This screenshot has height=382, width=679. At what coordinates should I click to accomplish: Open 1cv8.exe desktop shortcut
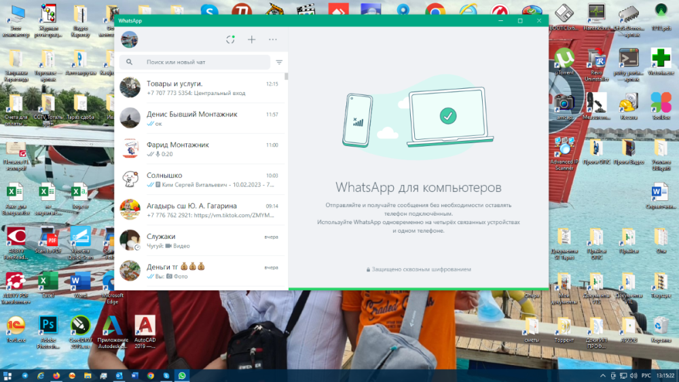(x=16, y=329)
